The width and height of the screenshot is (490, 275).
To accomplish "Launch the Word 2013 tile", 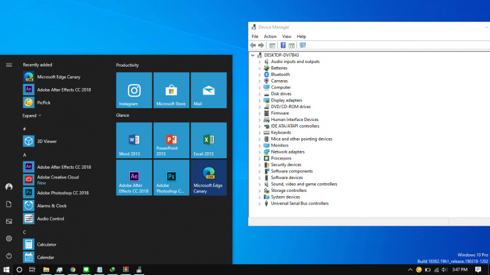I will tap(134, 140).
